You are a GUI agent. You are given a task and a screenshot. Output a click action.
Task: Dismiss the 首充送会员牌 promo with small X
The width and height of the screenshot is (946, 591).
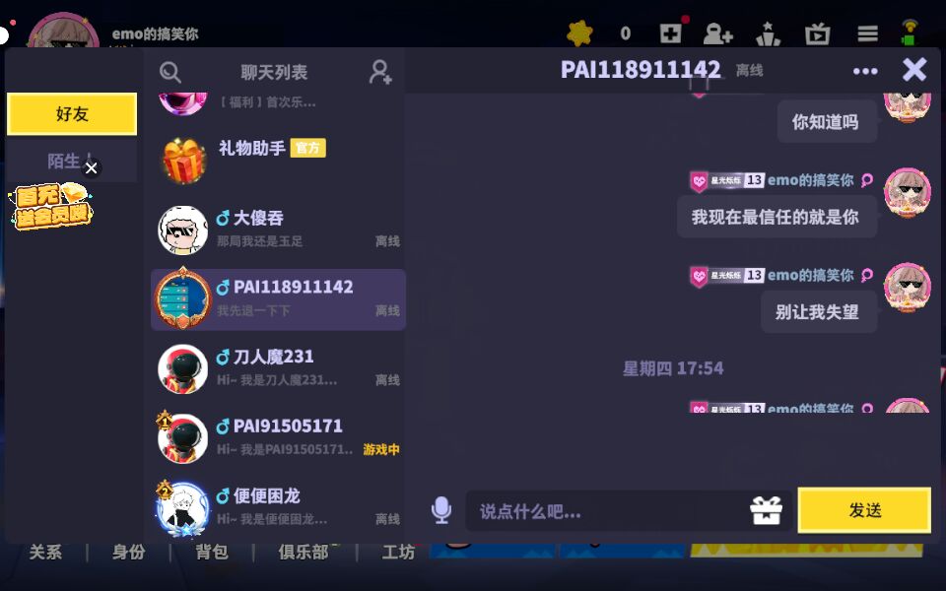tap(91, 167)
